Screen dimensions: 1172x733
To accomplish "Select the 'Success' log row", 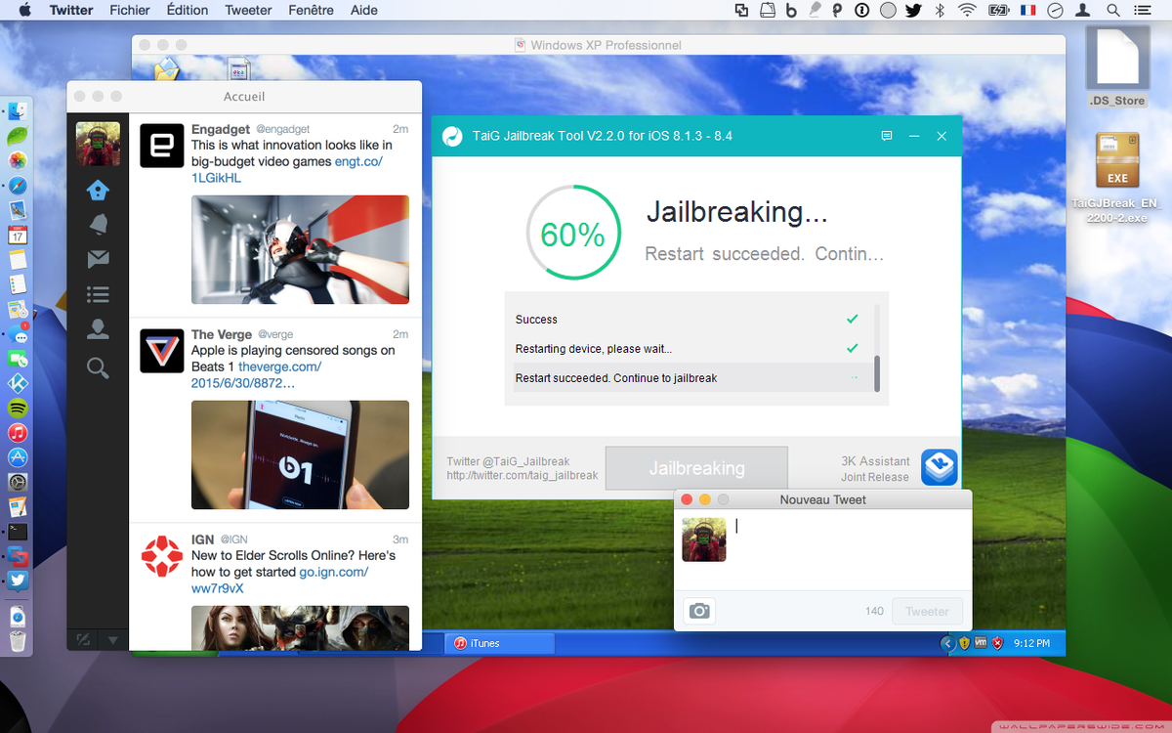I will [691, 320].
